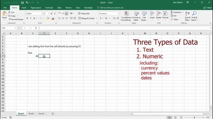The image size is (213, 119).
Task: Apply yellow Fill Color
Action: 48,18
